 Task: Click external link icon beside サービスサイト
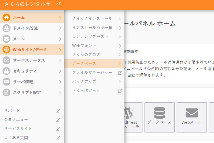(x=58, y=129)
